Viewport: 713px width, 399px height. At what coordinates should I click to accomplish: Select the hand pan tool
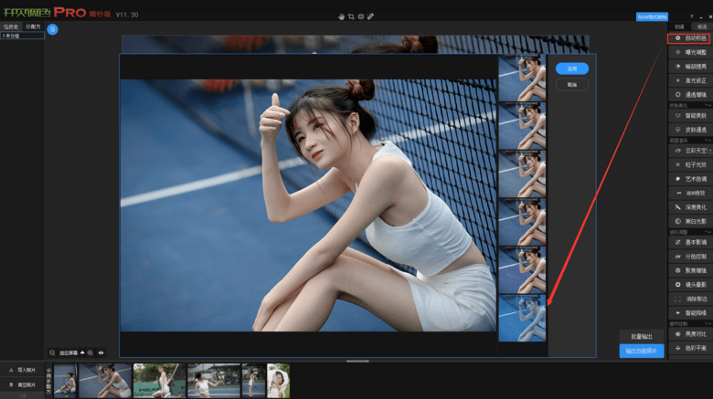click(342, 16)
